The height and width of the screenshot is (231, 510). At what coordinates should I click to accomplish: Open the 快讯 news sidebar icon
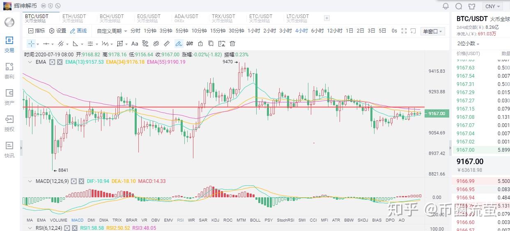[9, 150]
